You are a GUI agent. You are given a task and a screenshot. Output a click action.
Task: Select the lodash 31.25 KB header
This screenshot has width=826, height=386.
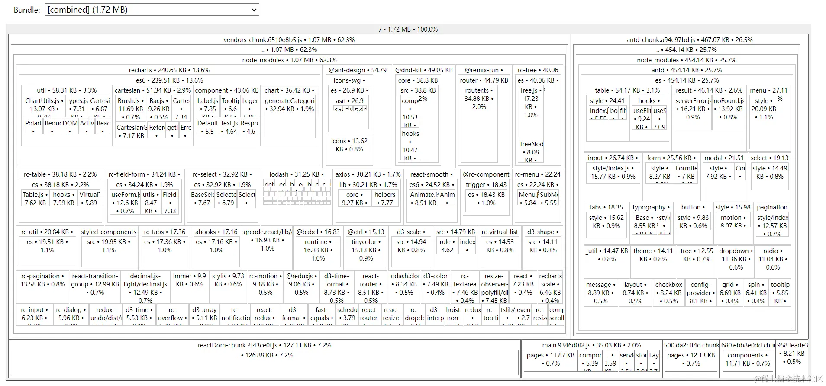(297, 174)
